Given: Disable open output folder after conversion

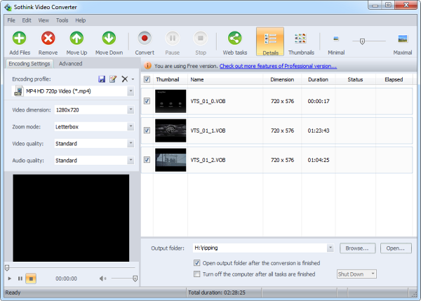Looking at the screenshot, I should tap(196, 263).
